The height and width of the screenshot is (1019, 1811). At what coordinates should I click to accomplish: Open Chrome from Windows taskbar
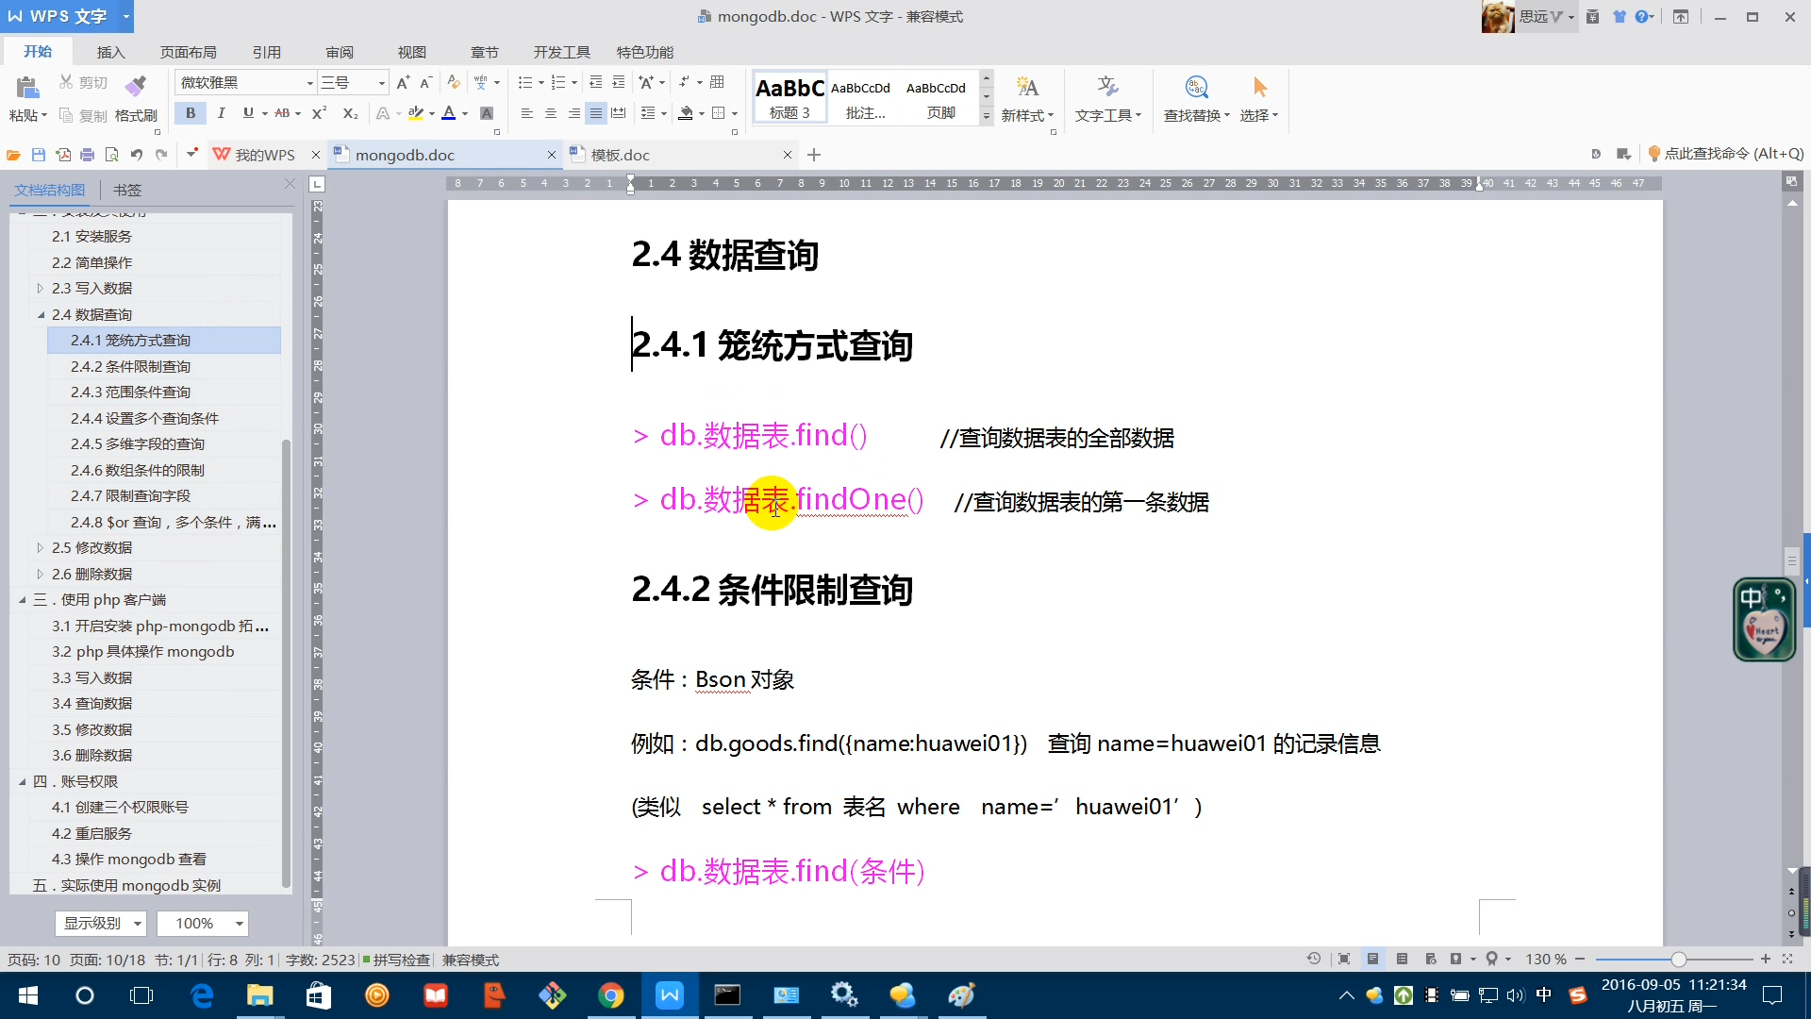point(611,995)
